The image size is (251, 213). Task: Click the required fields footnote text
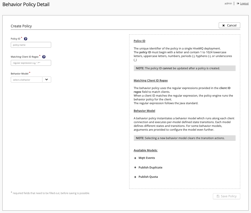point(50,193)
